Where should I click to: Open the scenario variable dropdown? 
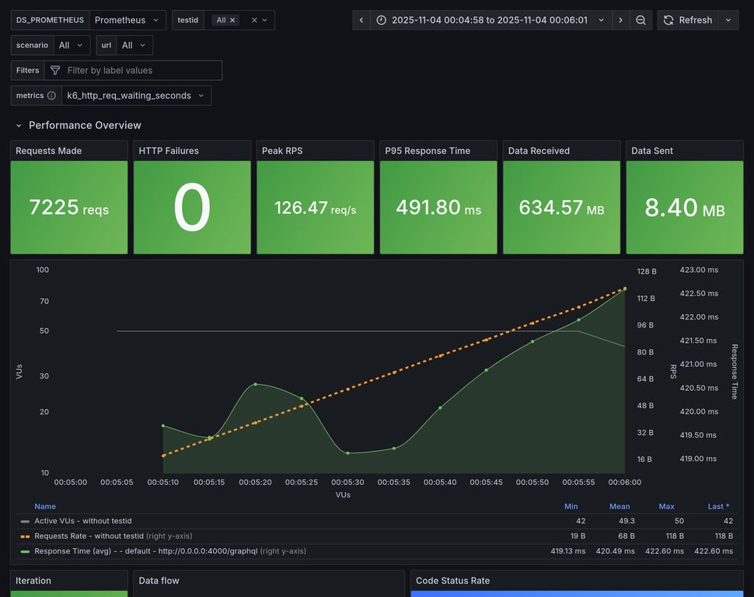71,45
